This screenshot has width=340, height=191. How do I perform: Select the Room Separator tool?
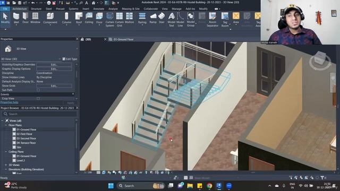[x=212, y=20]
